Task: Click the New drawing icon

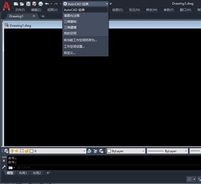Action: click(16, 4)
